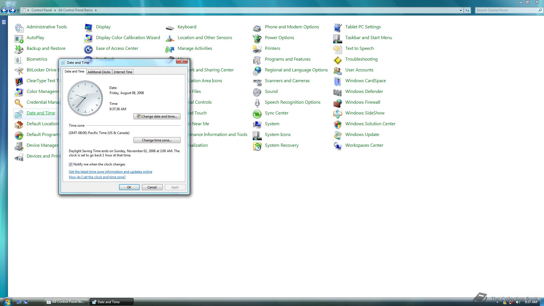Click the Back navigation arrow

4,10
